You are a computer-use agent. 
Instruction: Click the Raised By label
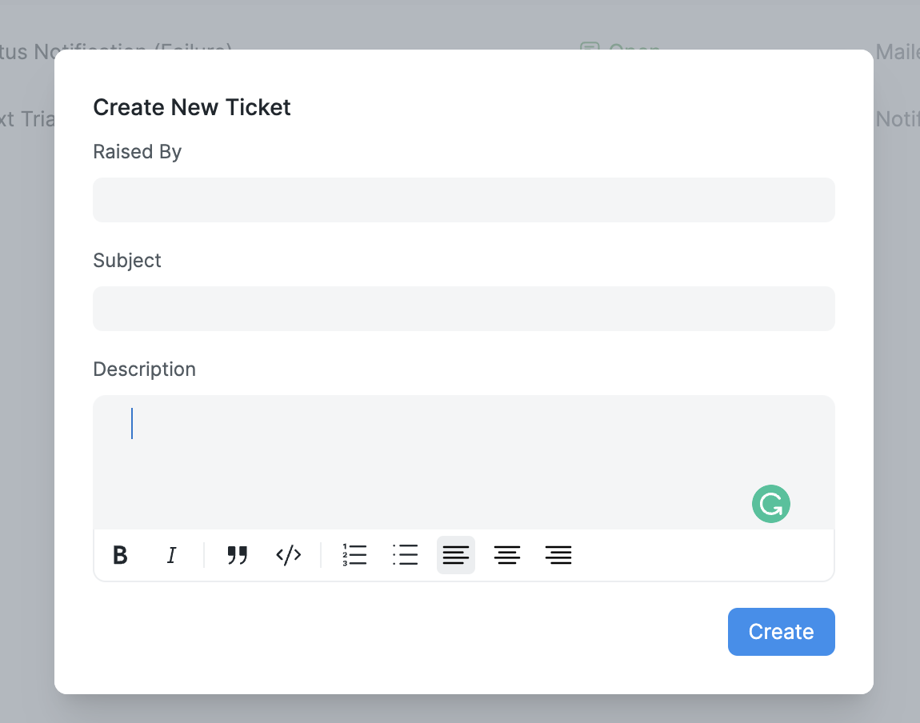(137, 151)
